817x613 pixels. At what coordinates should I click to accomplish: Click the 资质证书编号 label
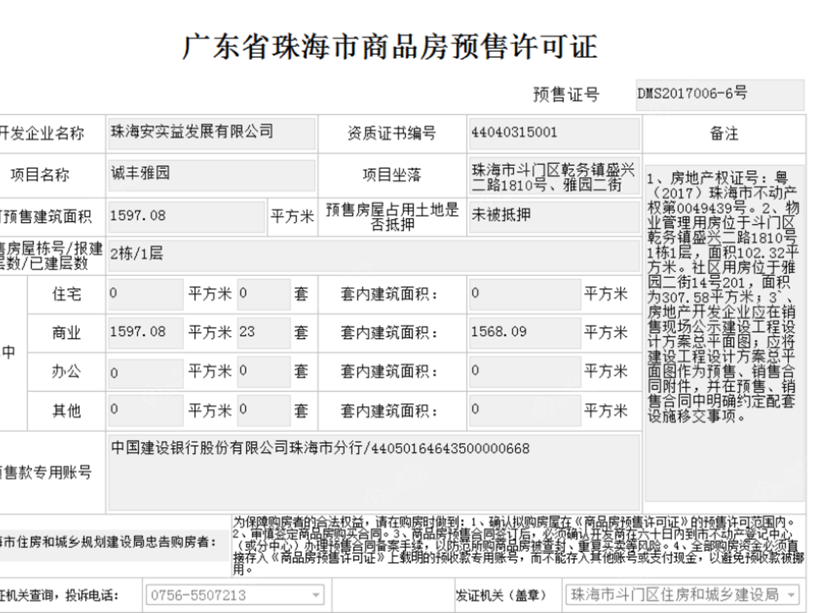click(x=391, y=134)
